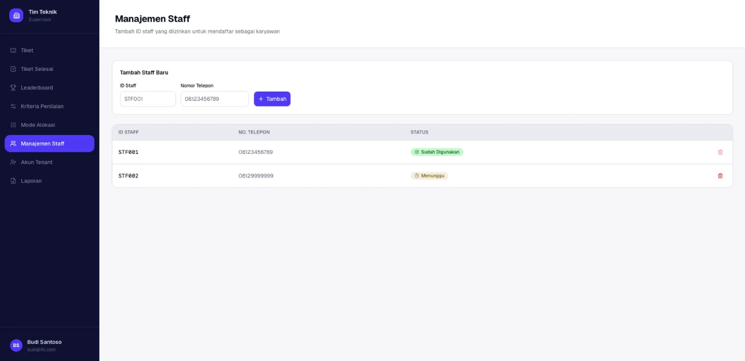
Task: Click the STATUS column header
Action: (x=419, y=133)
